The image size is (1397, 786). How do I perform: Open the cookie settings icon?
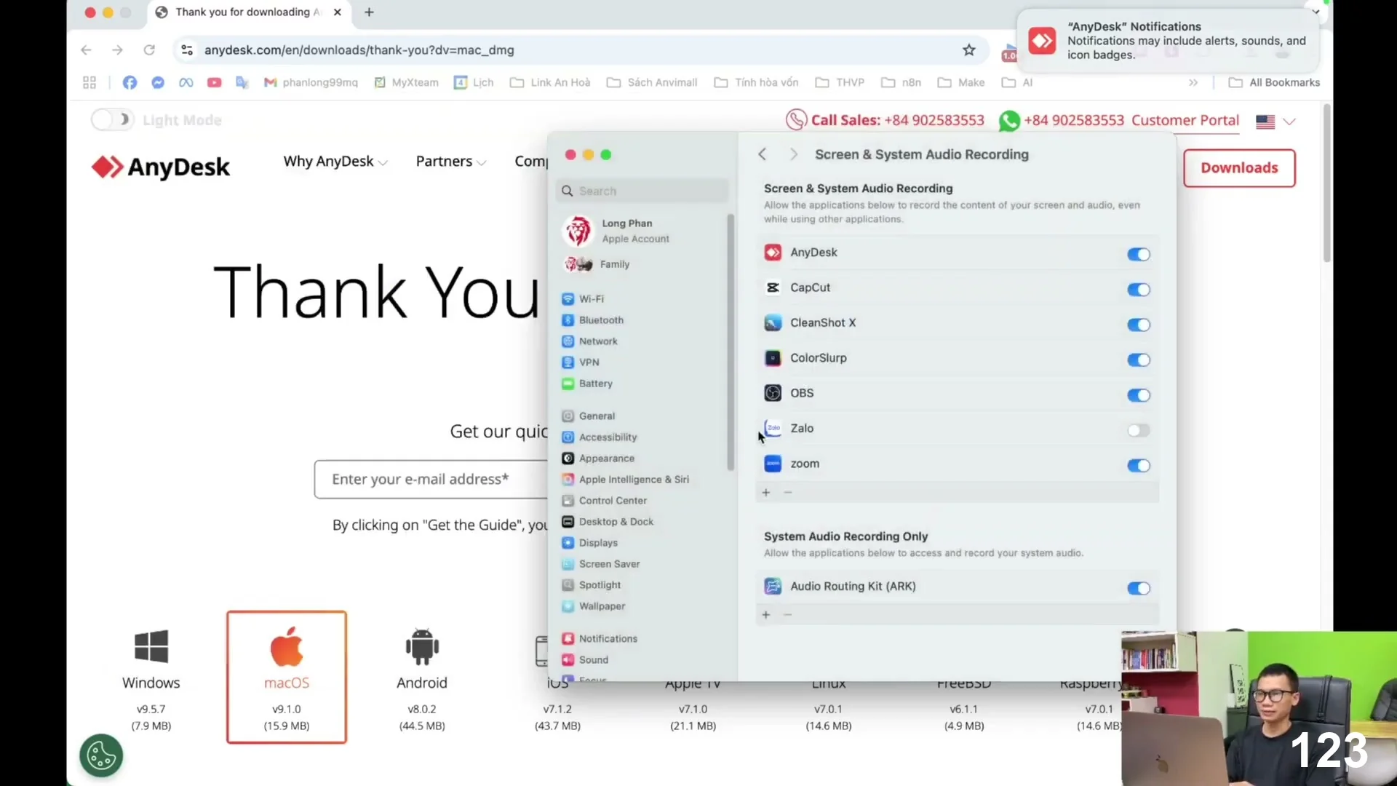tap(101, 755)
